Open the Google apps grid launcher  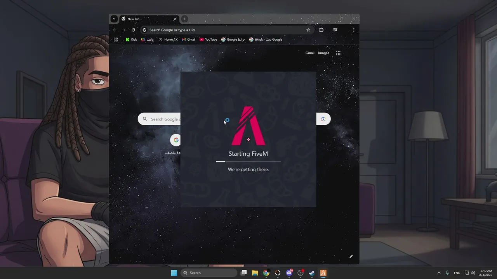(338, 53)
